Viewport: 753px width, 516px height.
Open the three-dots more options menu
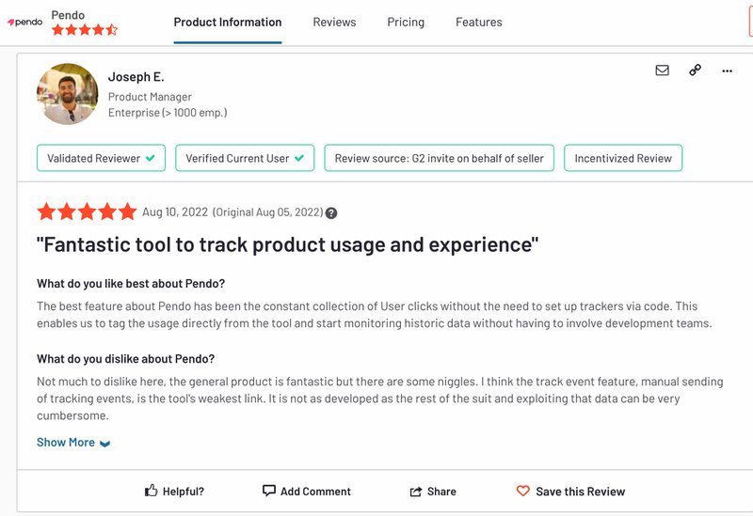(x=727, y=70)
